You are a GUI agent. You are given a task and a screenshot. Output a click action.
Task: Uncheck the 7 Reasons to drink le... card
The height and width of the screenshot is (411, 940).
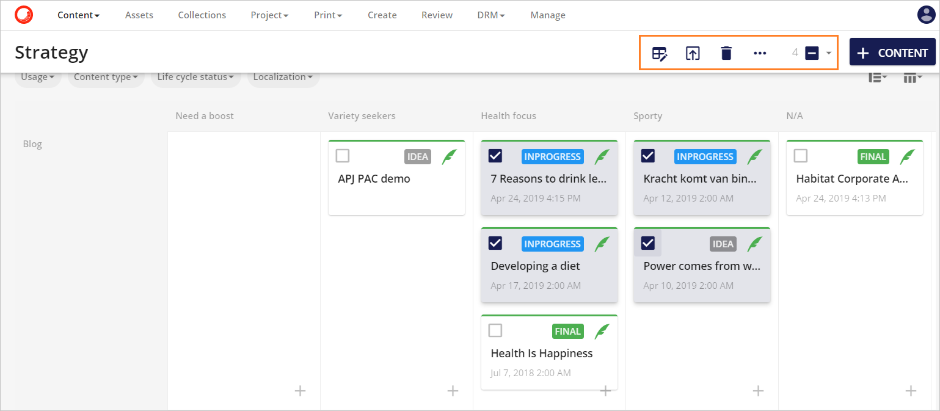[495, 156]
